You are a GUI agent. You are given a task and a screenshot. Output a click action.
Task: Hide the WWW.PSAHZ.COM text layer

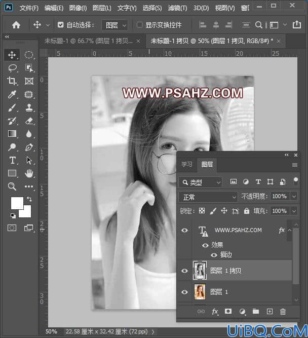tap(184, 230)
